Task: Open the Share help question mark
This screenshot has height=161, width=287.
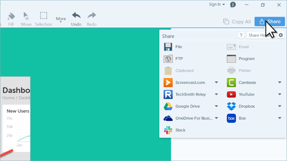Action: [x=241, y=35]
